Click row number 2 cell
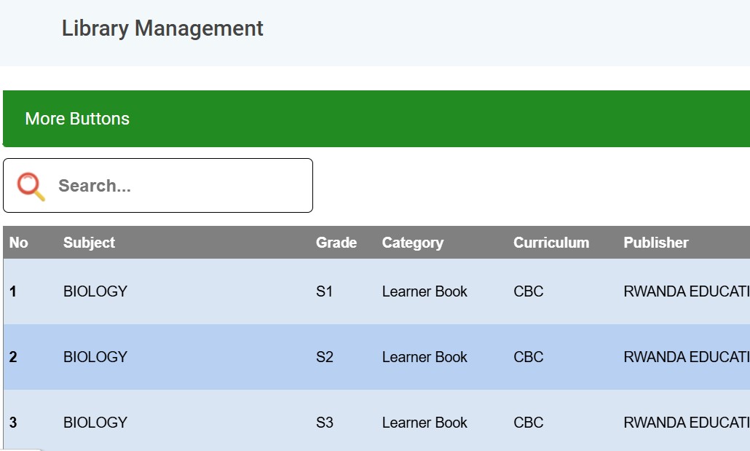The width and height of the screenshot is (750, 451). (x=13, y=357)
